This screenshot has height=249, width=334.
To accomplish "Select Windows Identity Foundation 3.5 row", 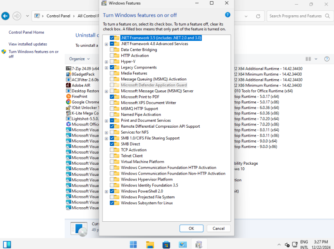I will pyautogui.click(x=149, y=185).
